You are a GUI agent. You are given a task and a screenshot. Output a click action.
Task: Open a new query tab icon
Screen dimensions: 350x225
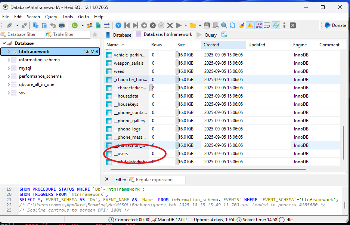click(224, 35)
